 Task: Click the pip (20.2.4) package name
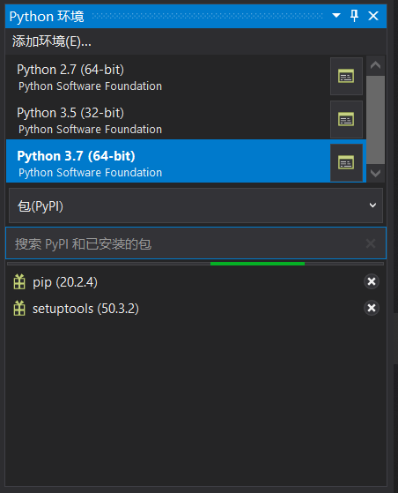(x=65, y=282)
